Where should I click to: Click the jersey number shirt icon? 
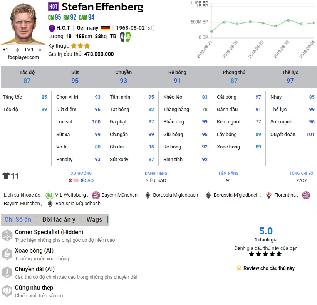(x=7, y=176)
